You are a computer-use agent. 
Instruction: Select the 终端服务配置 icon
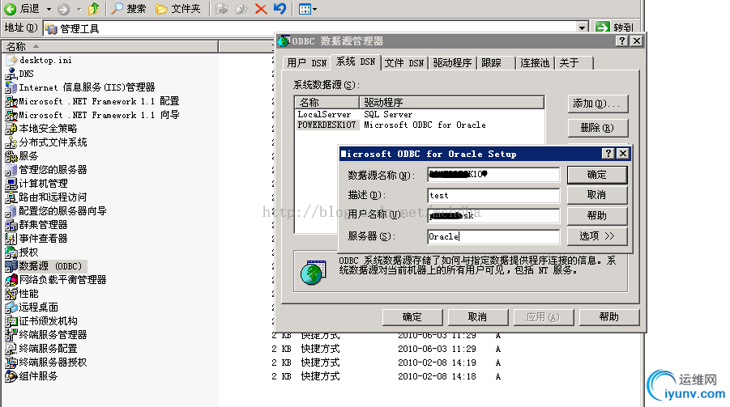pyautogui.click(x=11, y=349)
